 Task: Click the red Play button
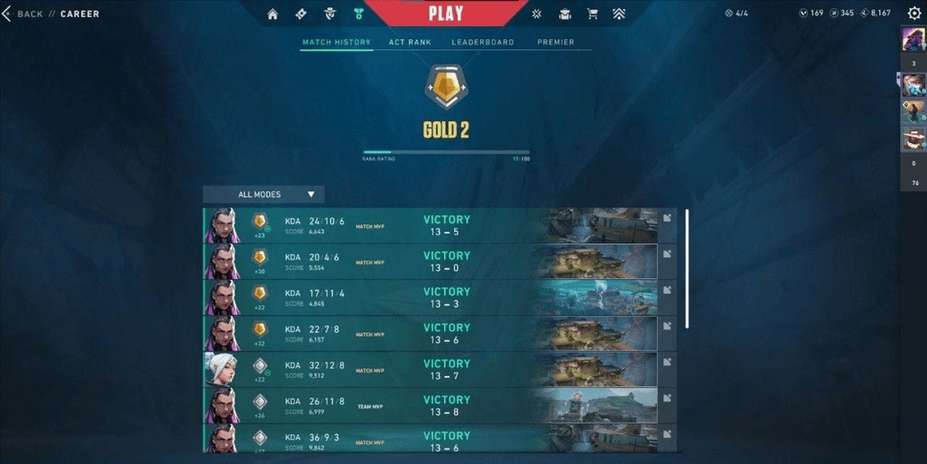446,13
